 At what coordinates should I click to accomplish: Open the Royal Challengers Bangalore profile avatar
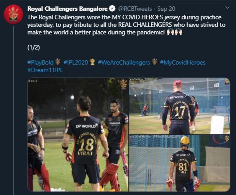13,14
